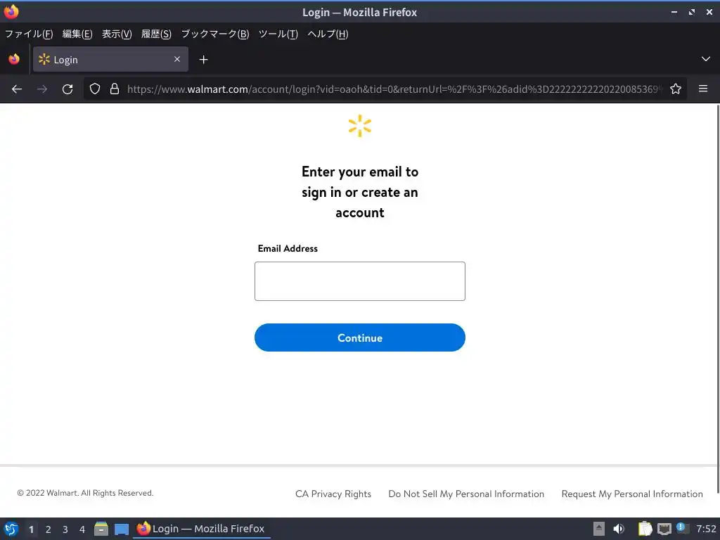Viewport: 720px width, 540px height.
Task: Click the Email Address label
Action: point(288,248)
